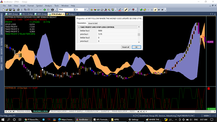Click the Paste clipboard icon
217x122 pixels.
29,10
